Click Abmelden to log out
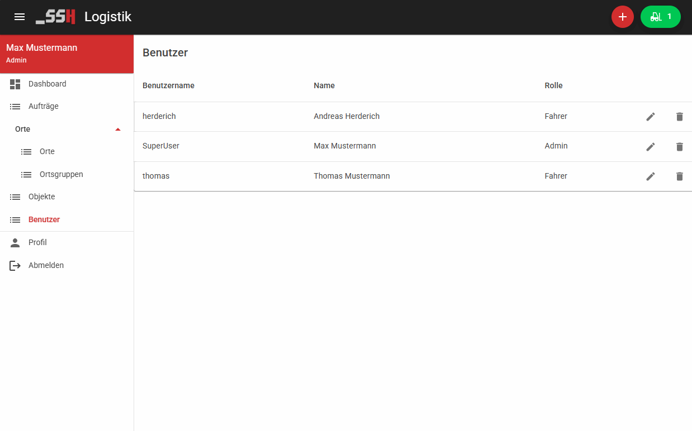 click(x=46, y=265)
